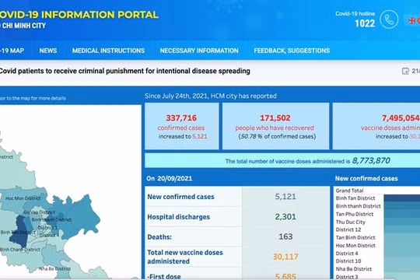This screenshot has height=280, width=420.
Task: Click Go Vap District on the map
Action: (40, 212)
